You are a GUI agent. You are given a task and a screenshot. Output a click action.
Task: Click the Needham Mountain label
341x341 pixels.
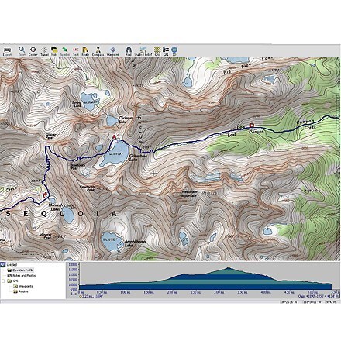189,194
